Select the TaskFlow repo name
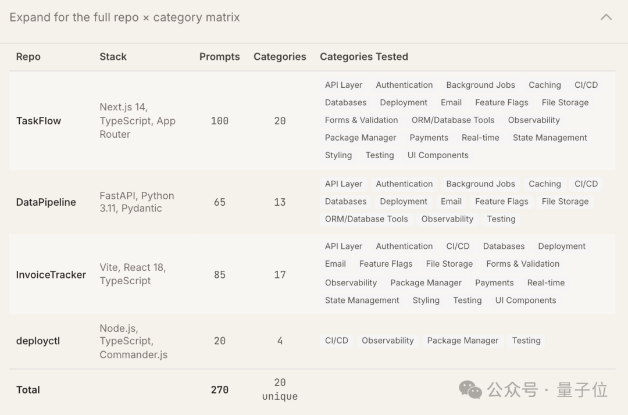The width and height of the screenshot is (628, 415). [38, 121]
